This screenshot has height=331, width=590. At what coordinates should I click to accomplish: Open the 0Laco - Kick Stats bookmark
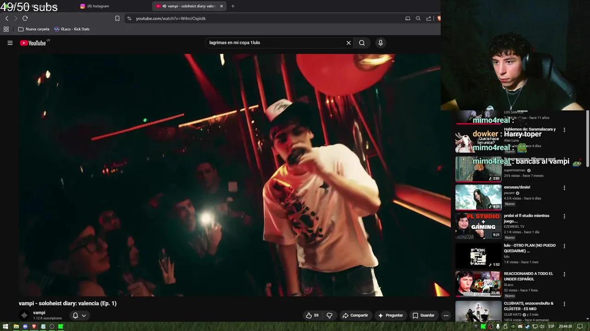(x=72, y=29)
